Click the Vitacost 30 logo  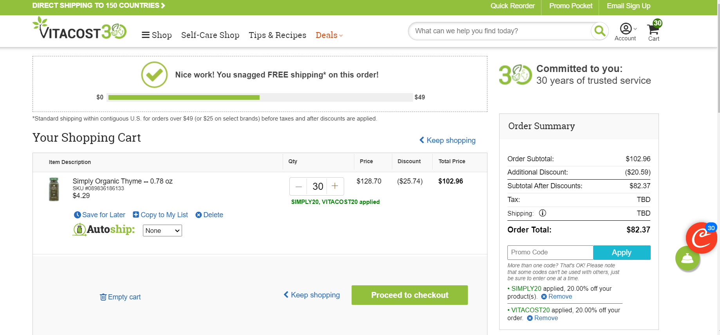[x=79, y=28]
